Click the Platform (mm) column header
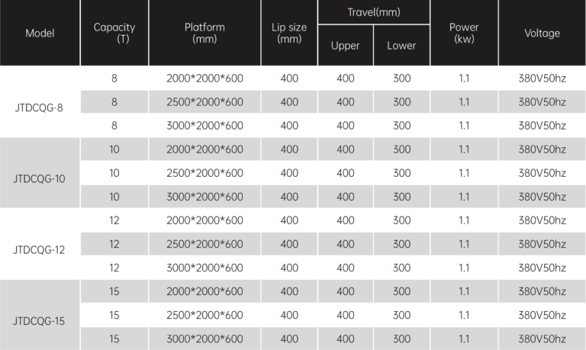This screenshot has height=350, width=586. [x=204, y=34]
